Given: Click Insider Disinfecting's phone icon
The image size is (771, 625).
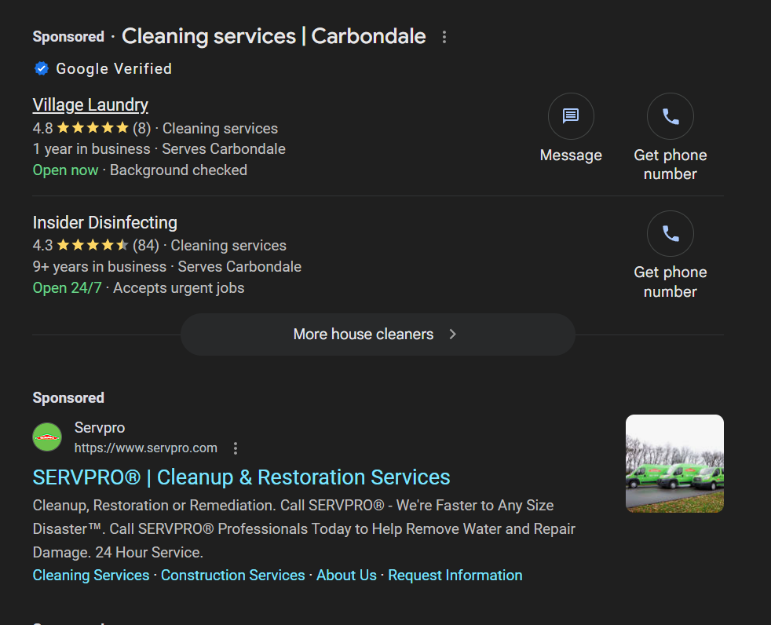Looking at the screenshot, I should [x=671, y=233].
